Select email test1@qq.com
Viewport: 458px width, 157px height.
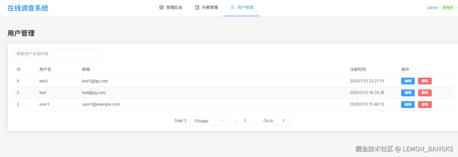(x=95, y=81)
